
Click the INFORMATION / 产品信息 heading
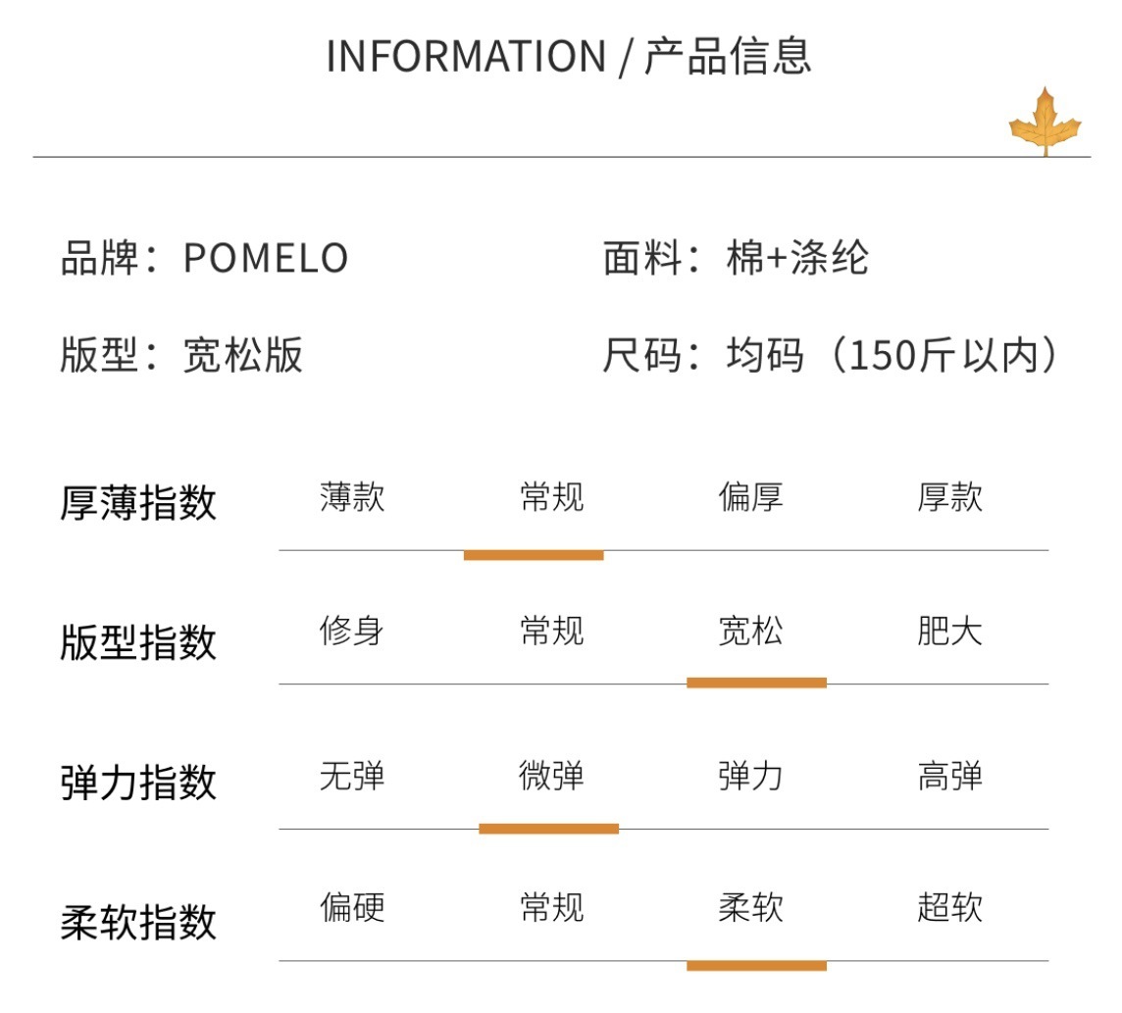click(569, 56)
